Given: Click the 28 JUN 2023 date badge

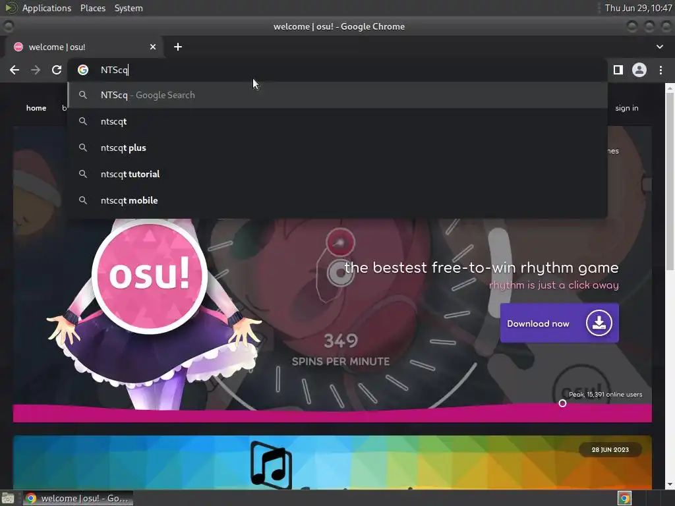Looking at the screenshot, I should (610, 449).
